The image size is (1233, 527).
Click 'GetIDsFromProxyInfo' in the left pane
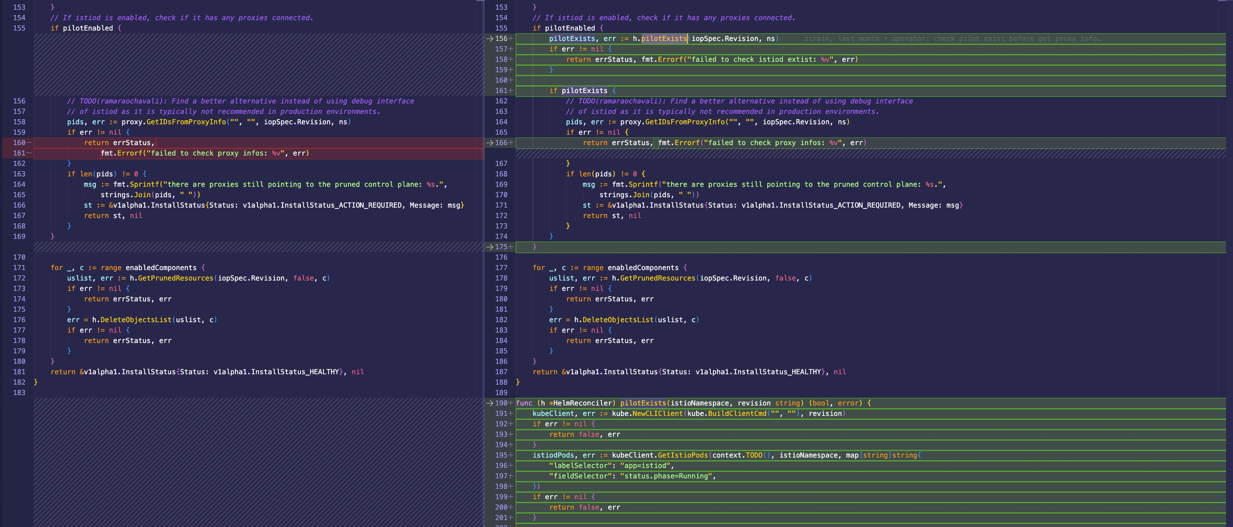186,122
